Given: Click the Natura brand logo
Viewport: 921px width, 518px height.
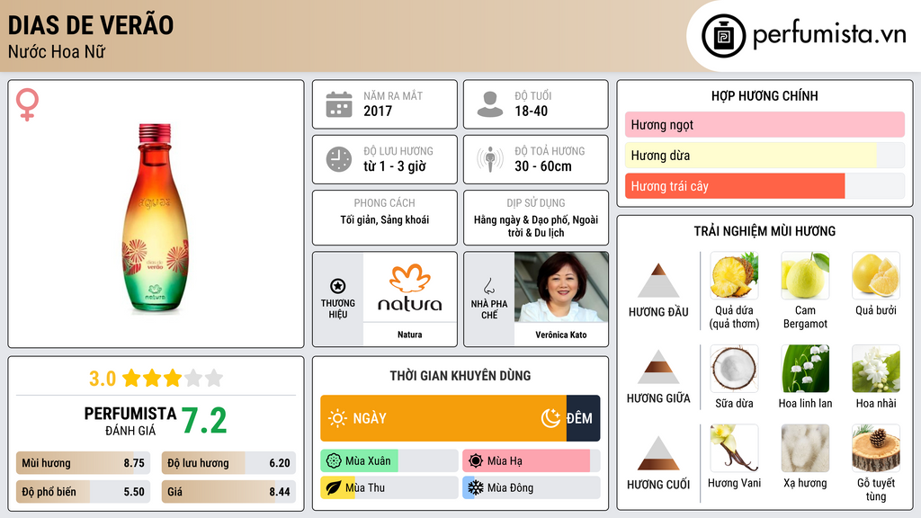Looking at the screenshot, I should 409,287.
